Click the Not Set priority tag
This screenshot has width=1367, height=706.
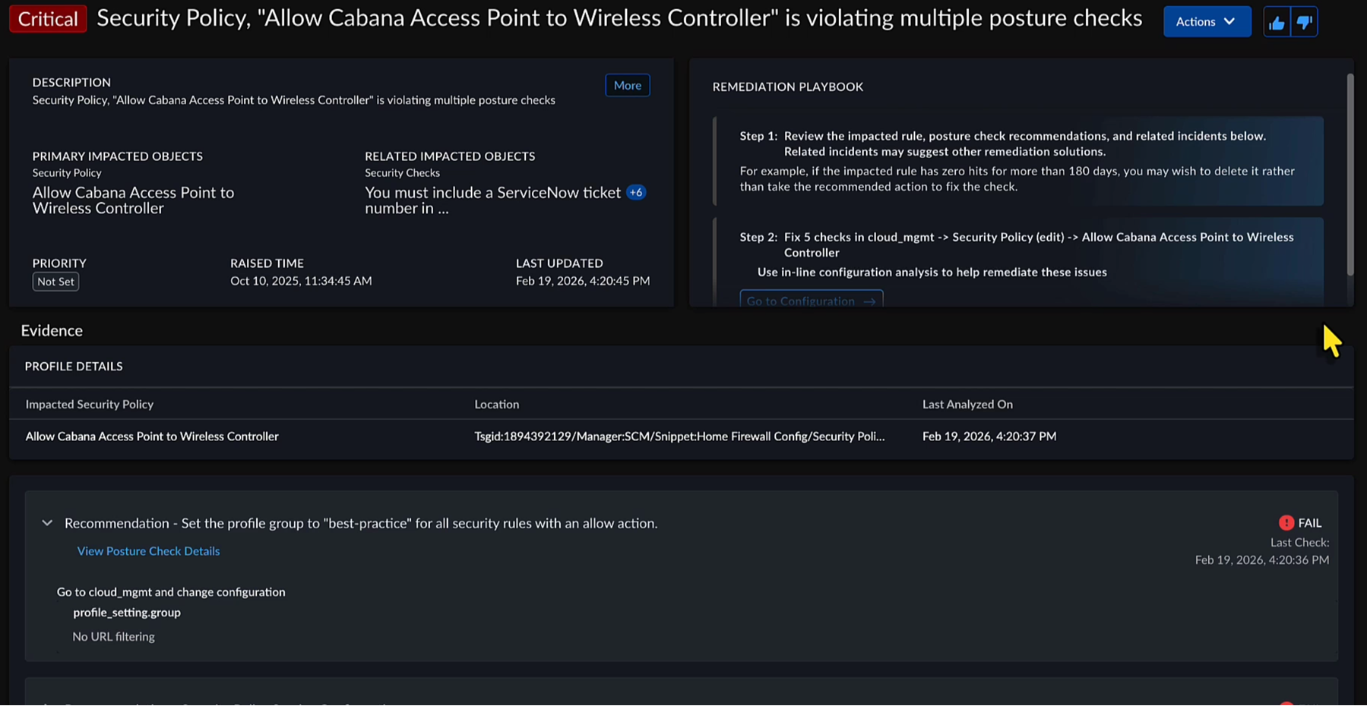tap(55, 282)
